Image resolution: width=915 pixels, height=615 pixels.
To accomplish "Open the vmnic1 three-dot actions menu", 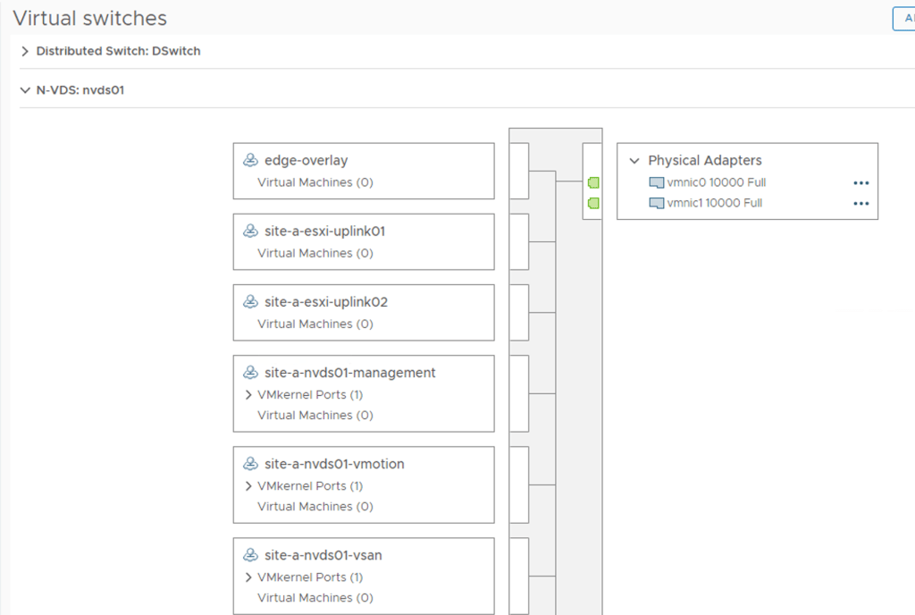I will coord(860,203).
